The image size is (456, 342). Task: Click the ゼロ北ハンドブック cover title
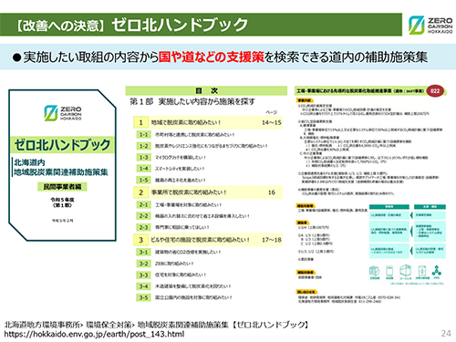[x=62, y=145]
